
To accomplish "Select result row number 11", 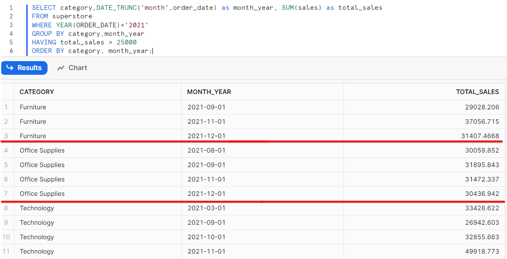I will [x=6, y=251].
